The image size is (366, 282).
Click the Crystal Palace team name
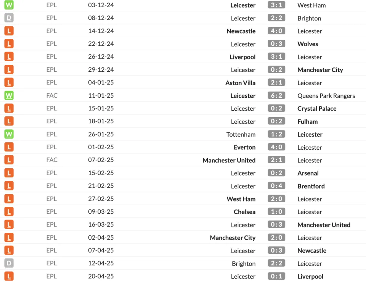[317, 109]
